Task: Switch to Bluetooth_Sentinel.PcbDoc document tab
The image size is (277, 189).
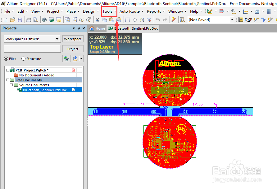Action: 133,28
